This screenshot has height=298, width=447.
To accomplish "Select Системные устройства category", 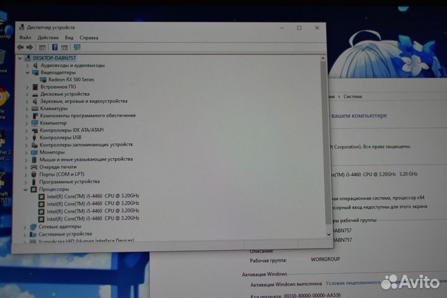I will click(x=65, y=234).
